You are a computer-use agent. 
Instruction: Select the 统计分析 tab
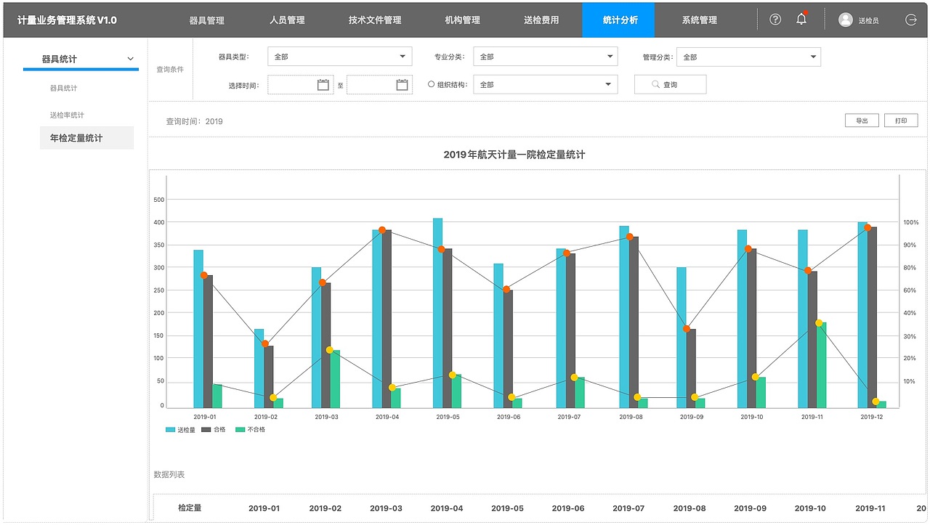tap(618, 20)
